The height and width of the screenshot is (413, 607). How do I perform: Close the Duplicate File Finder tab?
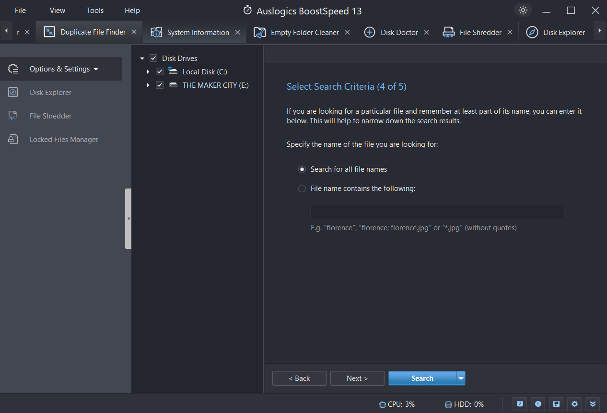click(x=134, y=32)
